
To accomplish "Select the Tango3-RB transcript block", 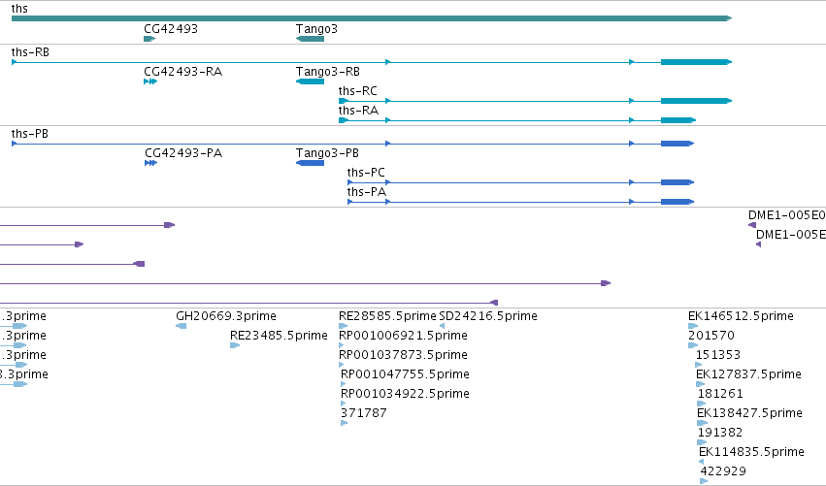I will pos(310,81).
